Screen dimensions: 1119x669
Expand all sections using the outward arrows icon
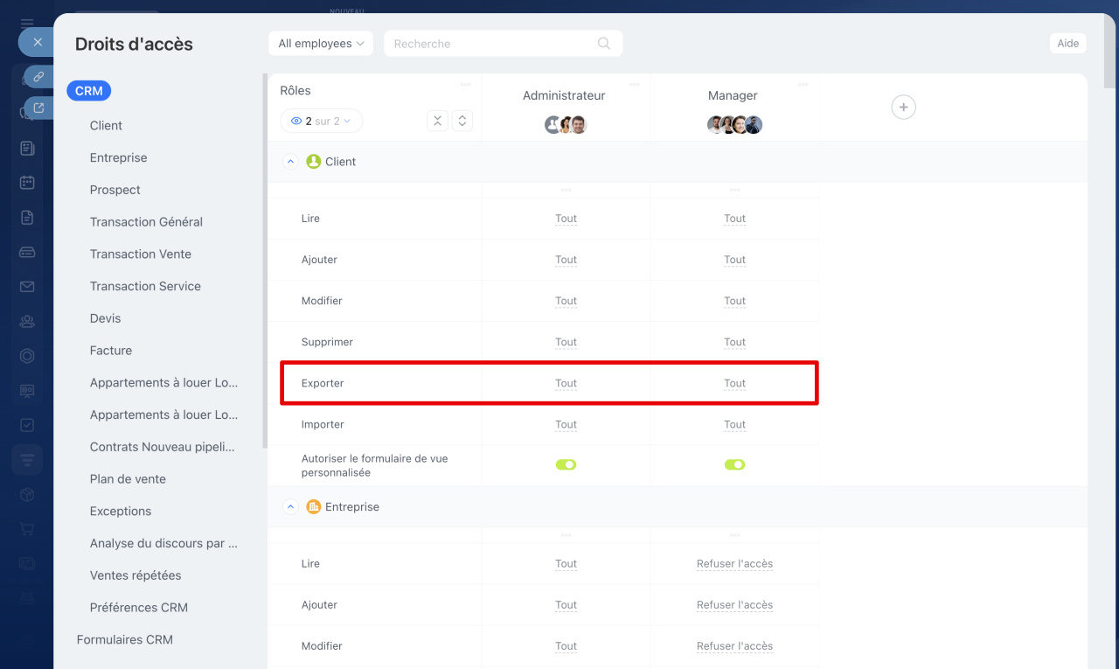[462, 121]
